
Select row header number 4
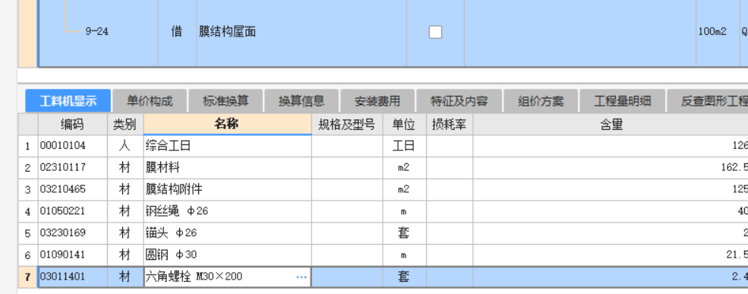click(27, 211)
